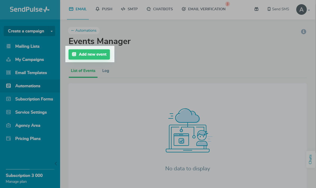Collapse the sidebar with the chevron
Image resolution: width=316 pixels, height=188 pixels.
point(56,163)
